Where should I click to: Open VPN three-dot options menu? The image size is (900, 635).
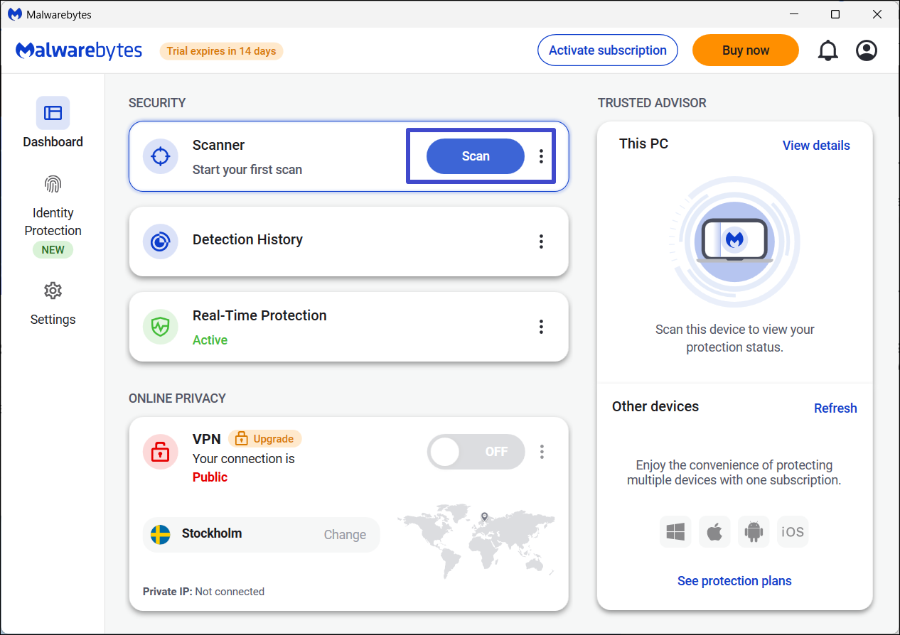[542, 452]
